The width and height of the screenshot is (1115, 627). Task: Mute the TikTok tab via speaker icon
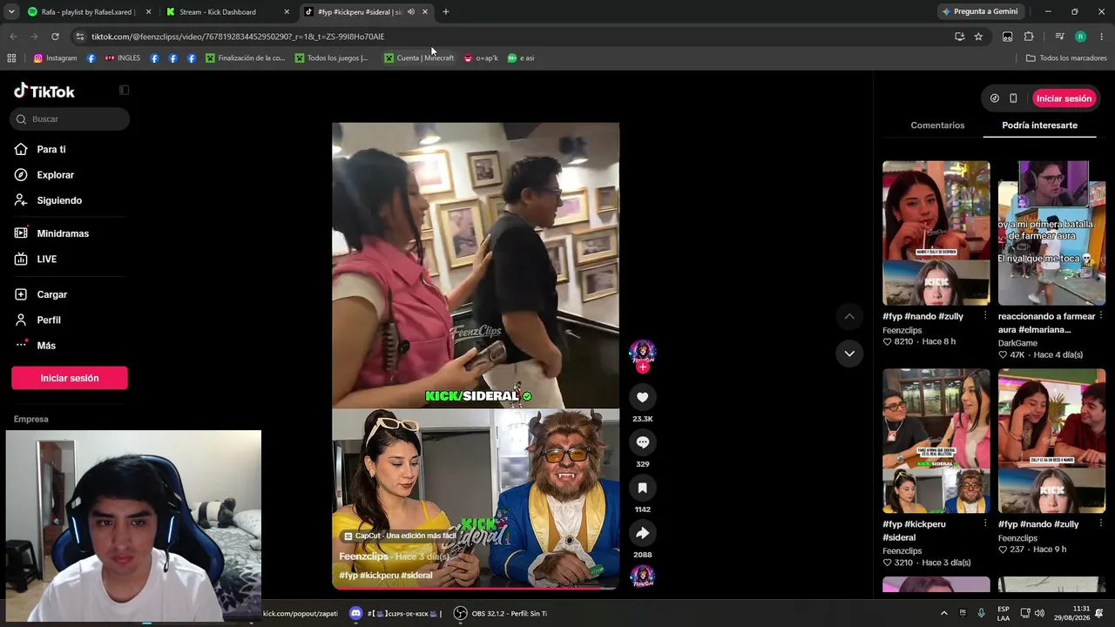tap(411, 12)
